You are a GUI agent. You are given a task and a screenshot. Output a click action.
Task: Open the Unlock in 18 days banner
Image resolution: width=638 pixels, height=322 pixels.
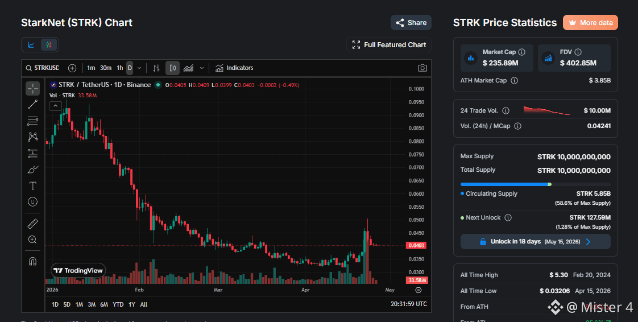pos(536,241)
